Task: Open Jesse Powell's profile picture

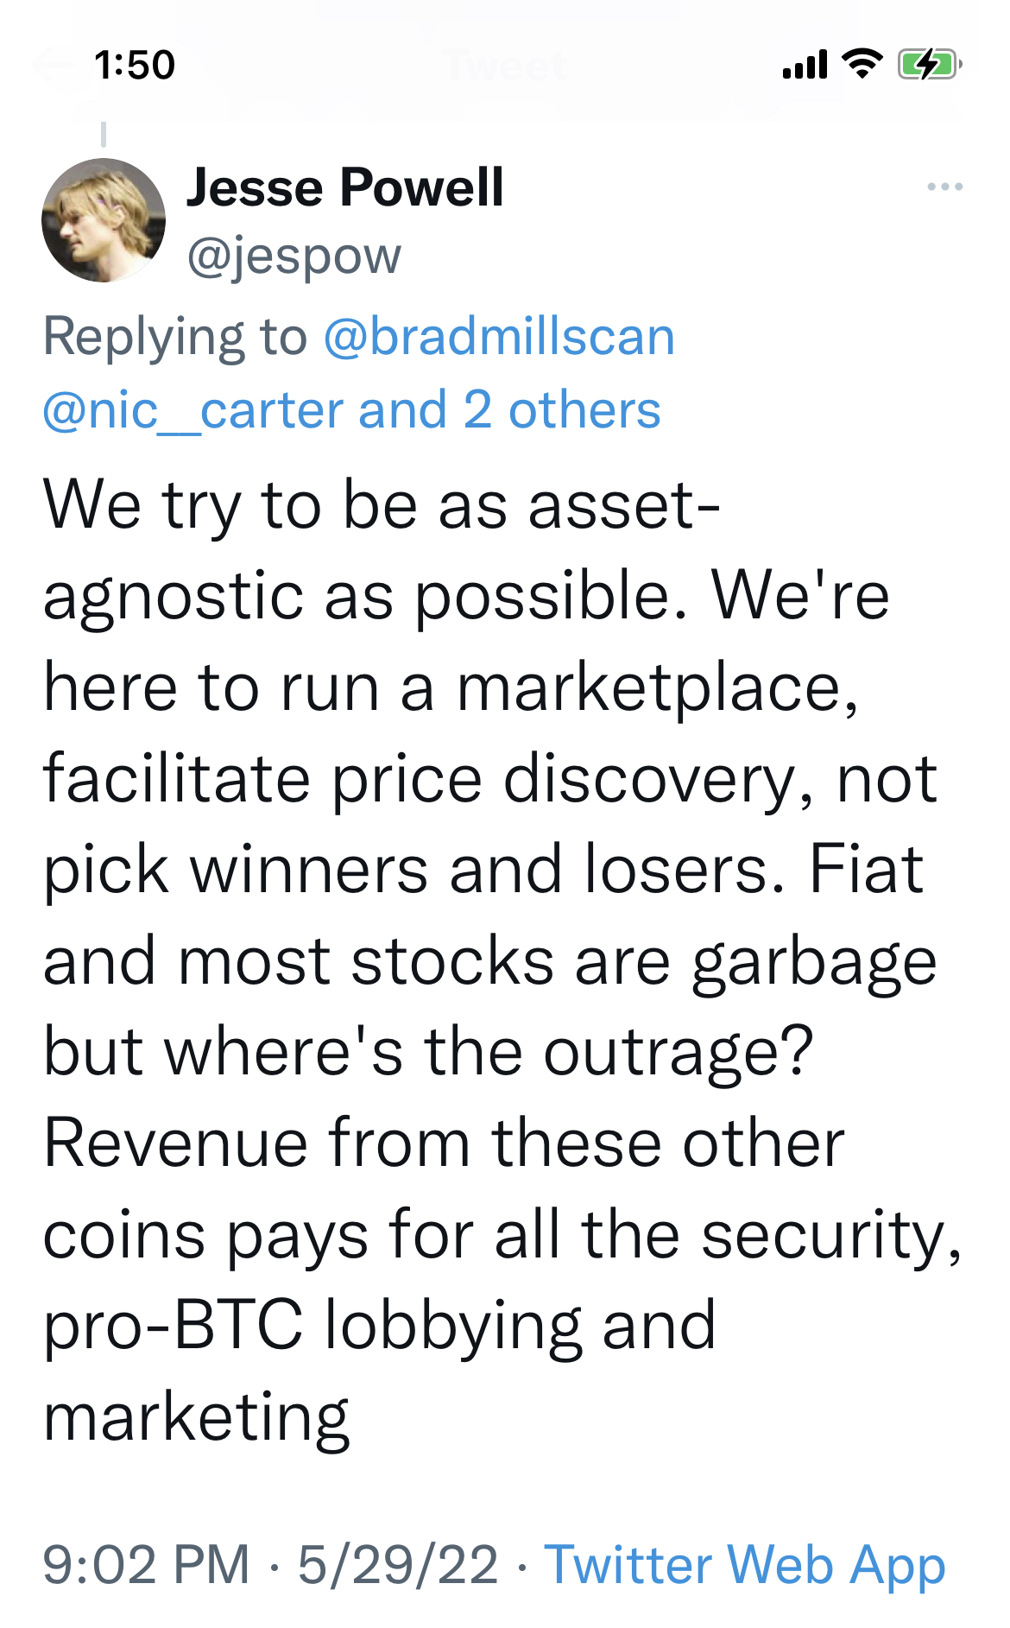Action: point(104,220)
